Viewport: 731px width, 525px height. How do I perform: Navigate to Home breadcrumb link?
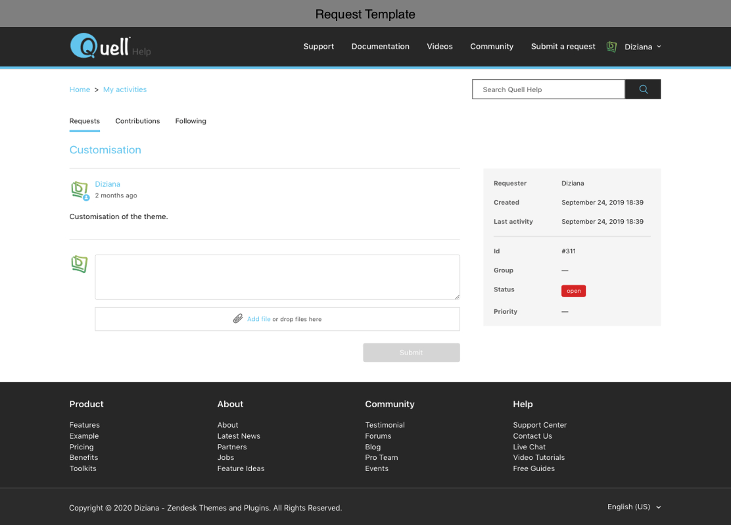tap(80, 89)
